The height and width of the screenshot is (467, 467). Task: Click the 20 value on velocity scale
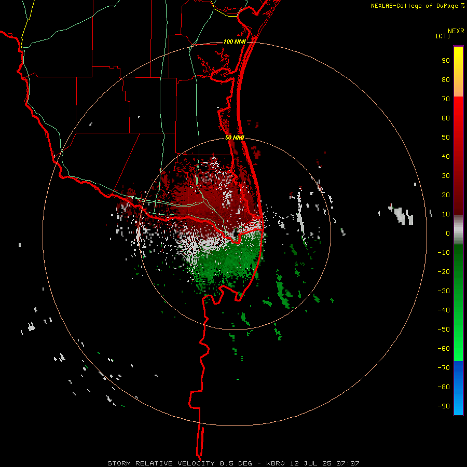pos(446,195)
